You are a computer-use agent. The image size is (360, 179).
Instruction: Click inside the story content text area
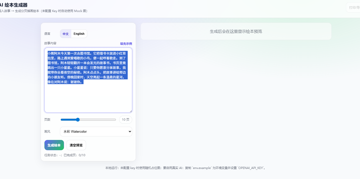pos(88,98)
